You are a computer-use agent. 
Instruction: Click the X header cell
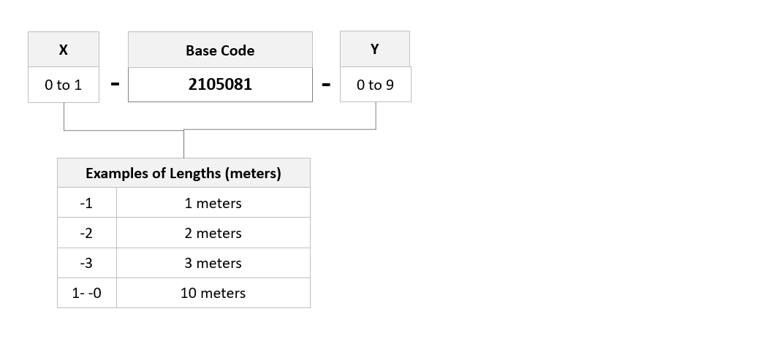(x=64, y=50)
